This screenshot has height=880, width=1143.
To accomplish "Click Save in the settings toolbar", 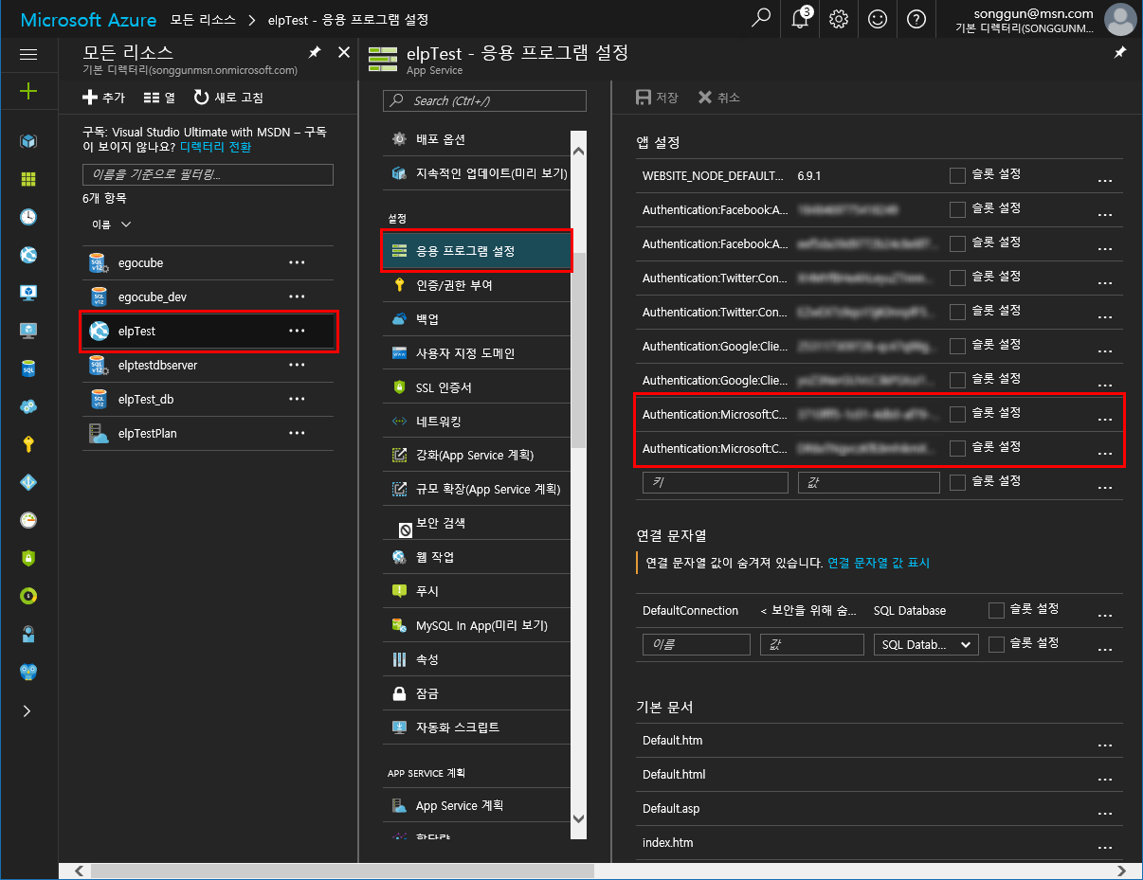I will pyautogui.click(x=657, y=98).
